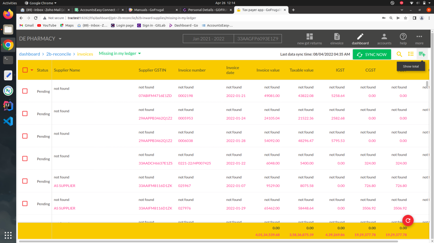Viewport: 434px width, 243px height.
Task: Switch to AccountsEasy Connect tab
Action: tap(98, 10)
